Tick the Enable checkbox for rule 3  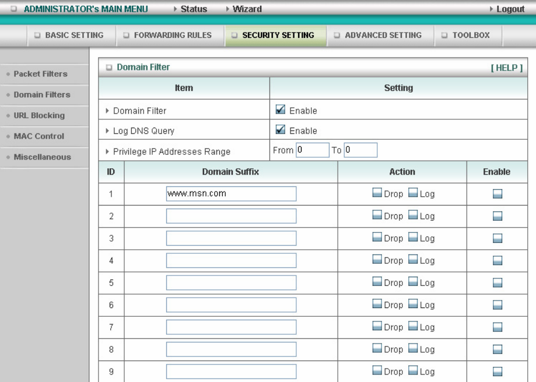pos(498,238)
